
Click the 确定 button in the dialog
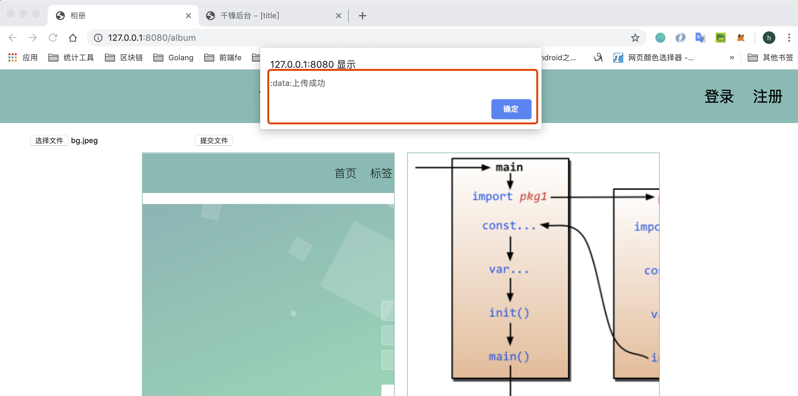(x=511, y=109)
